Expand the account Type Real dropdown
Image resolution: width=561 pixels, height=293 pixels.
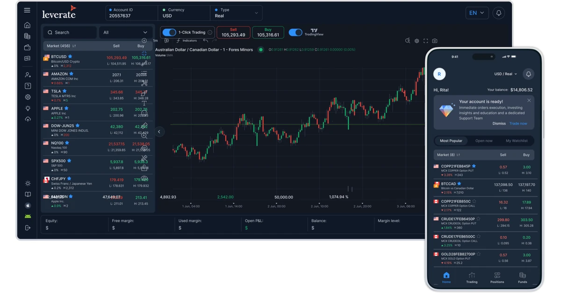click(x=237, y=13)
